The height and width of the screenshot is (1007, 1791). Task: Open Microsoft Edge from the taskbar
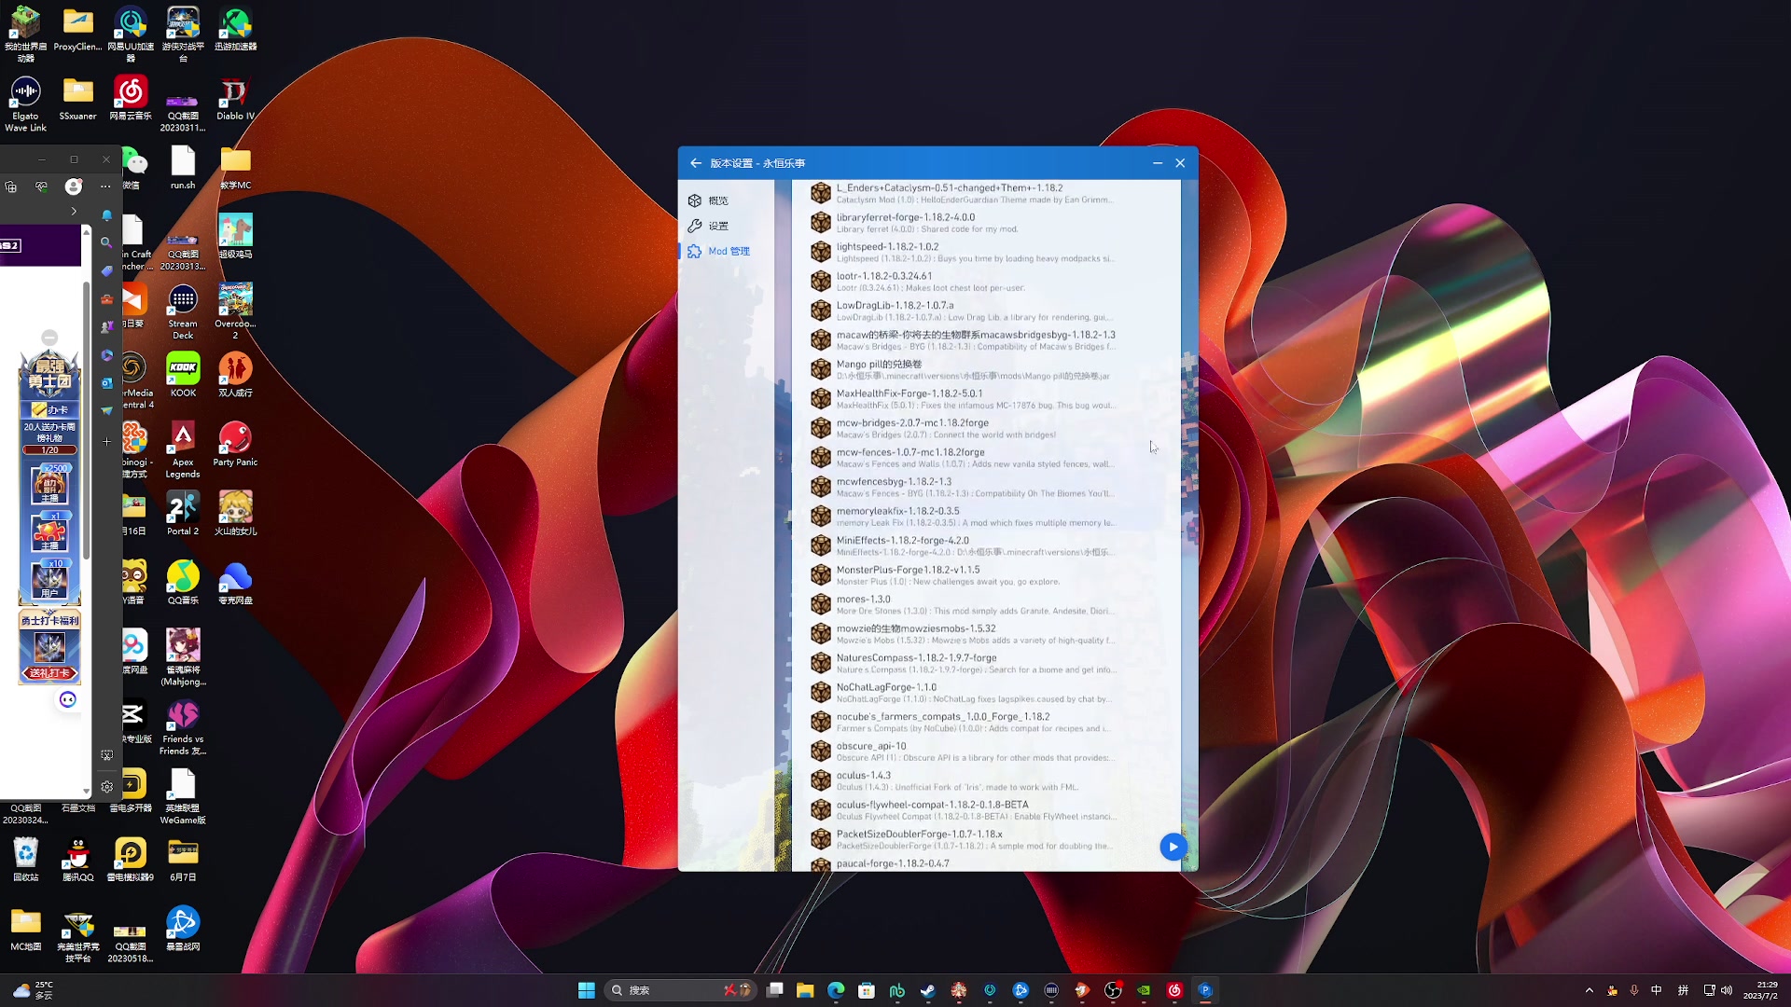pyautogui.click(x=836, y=990)
